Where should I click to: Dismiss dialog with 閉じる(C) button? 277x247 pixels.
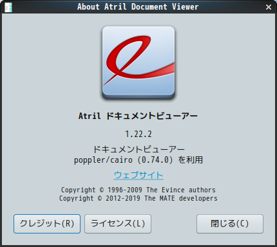tap(230, 224)
